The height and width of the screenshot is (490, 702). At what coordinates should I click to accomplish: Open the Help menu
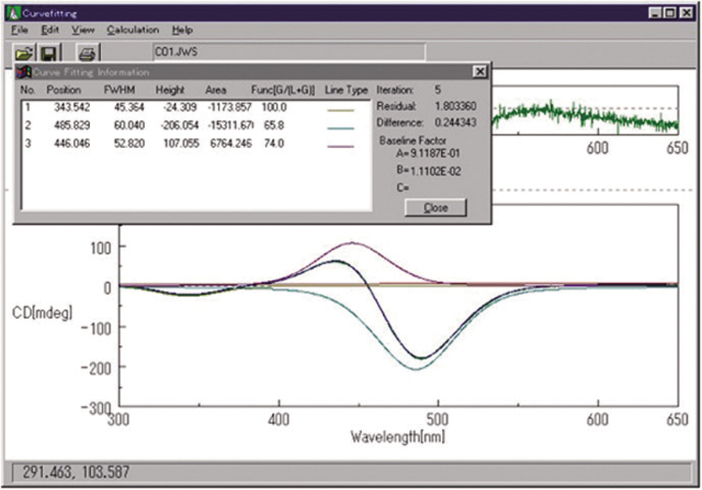(x=182, y=30)
